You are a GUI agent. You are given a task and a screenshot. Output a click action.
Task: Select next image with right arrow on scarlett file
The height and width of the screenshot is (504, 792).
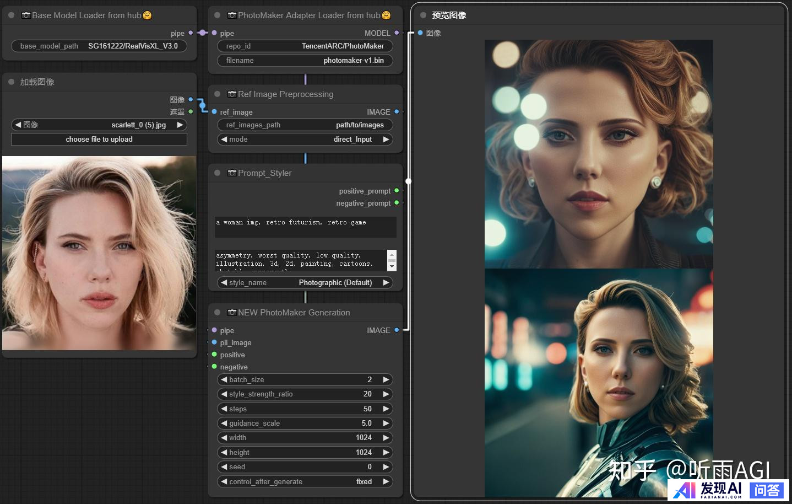(180, 125)
